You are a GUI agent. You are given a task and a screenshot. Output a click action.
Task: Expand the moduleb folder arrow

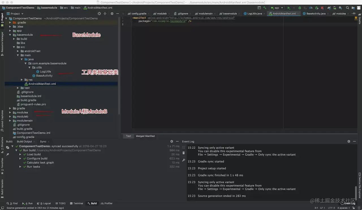click(x=10, y=117)
